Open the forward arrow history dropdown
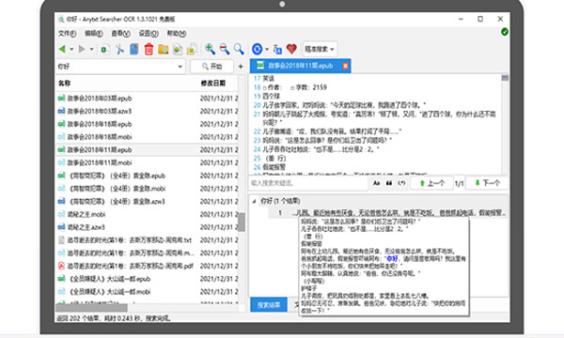Screen dimensions: 564x338 tap(92, 49)
